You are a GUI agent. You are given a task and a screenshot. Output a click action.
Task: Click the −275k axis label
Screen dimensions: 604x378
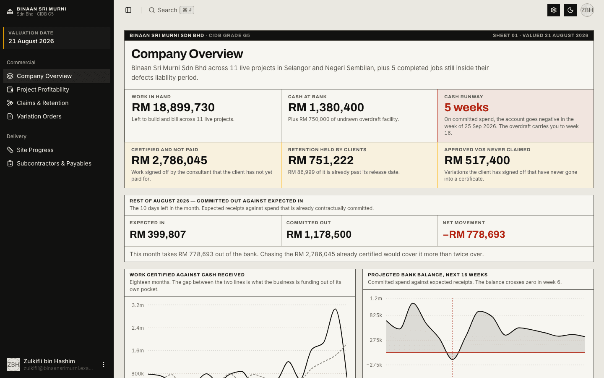[374, 365]
